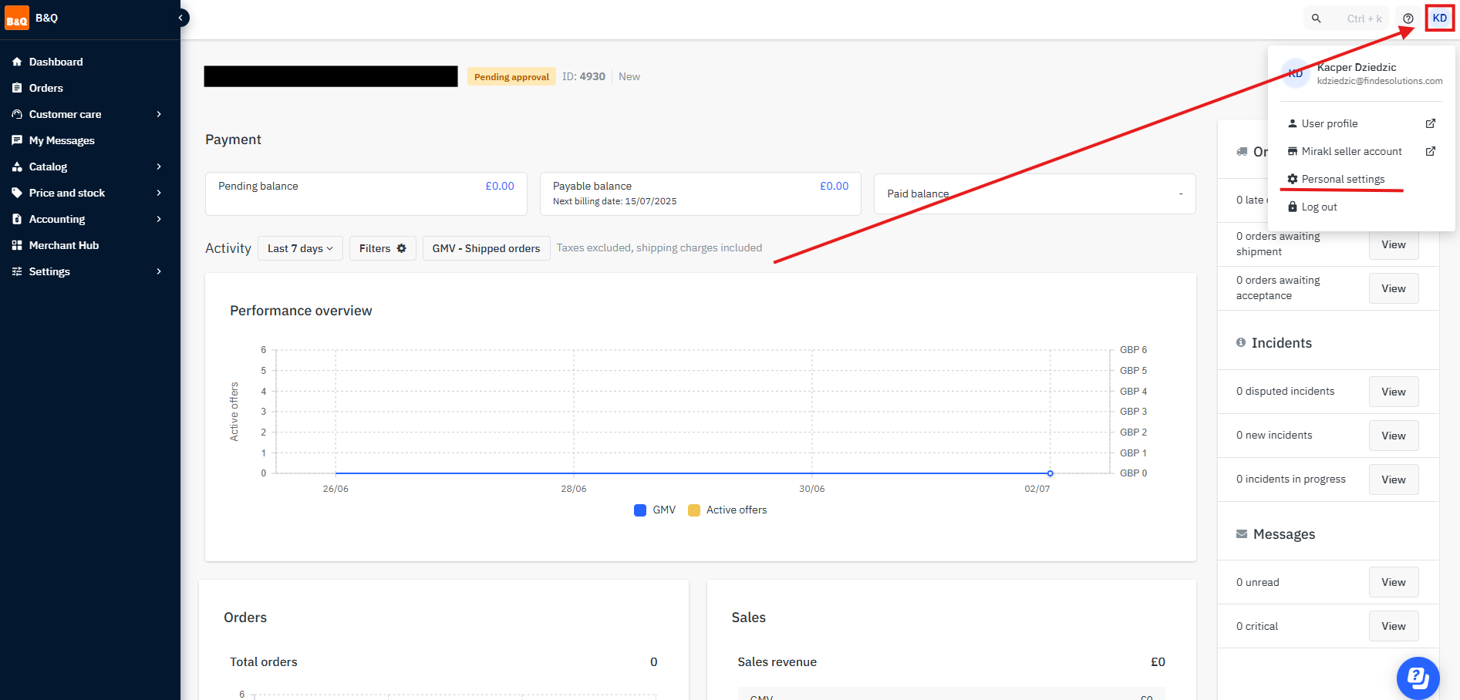Go to Merchant Hub in sidebar
Screen dimensions: 1460x700
[x=64, y=245]
